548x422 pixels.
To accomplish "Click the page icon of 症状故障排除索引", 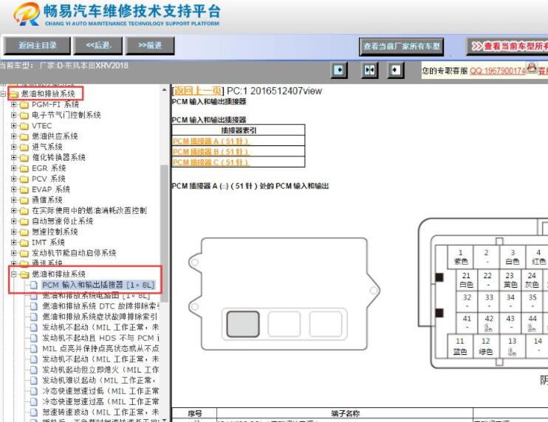I will coord(33,317).
